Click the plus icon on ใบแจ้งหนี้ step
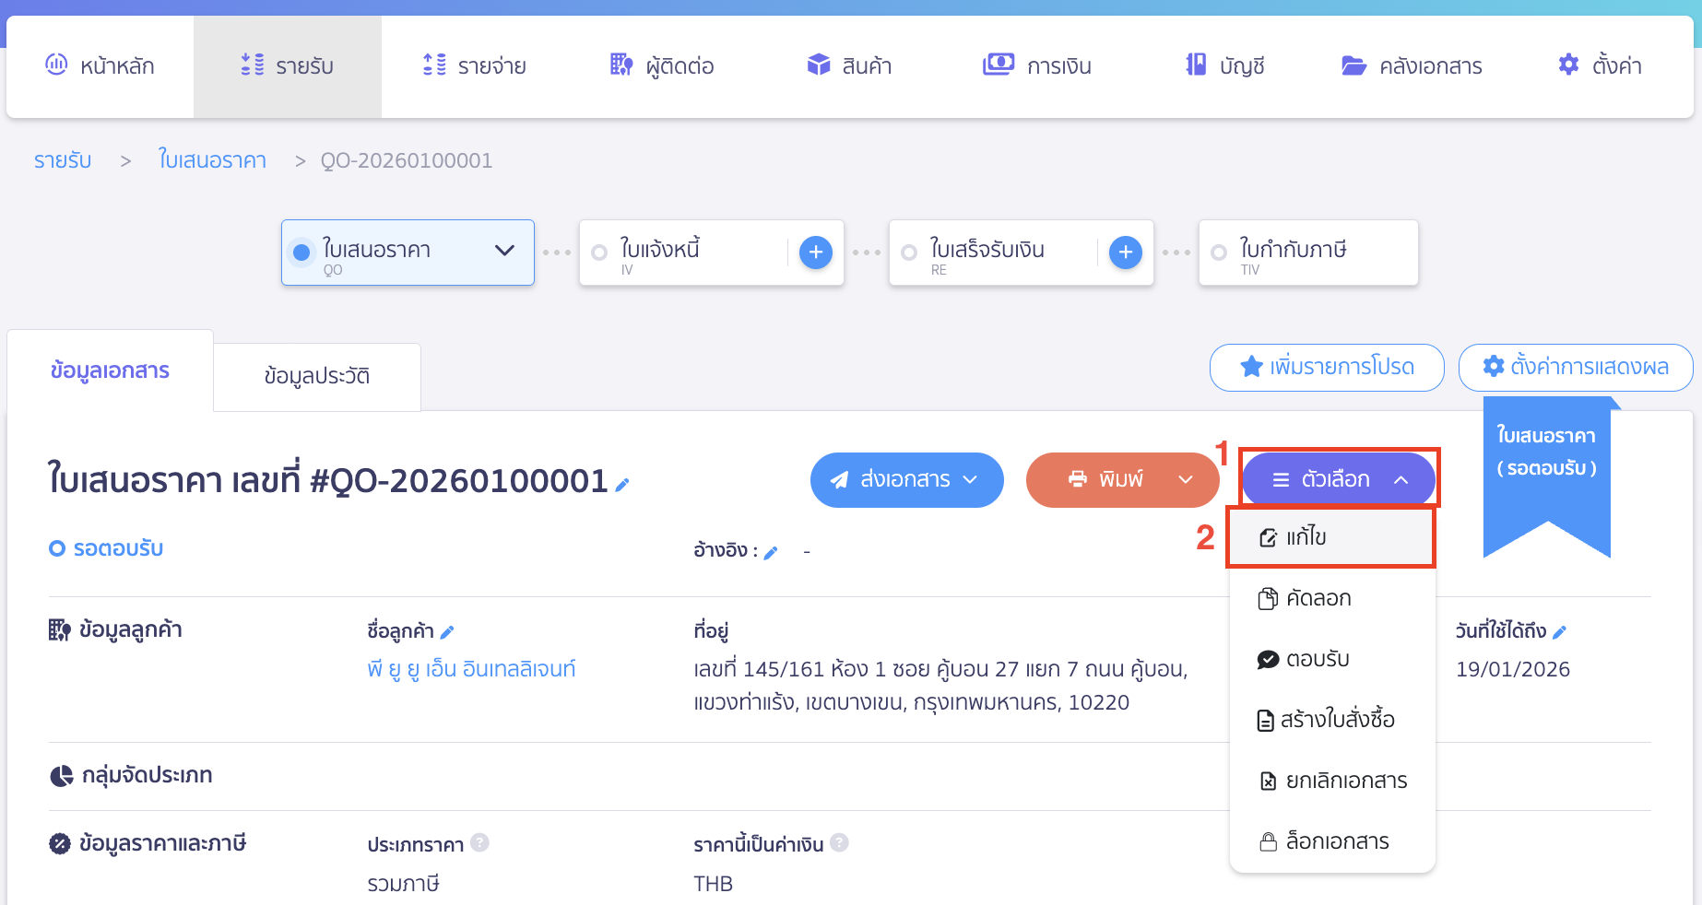Viewport: 1702px width, 905px height. coord(815,253)
